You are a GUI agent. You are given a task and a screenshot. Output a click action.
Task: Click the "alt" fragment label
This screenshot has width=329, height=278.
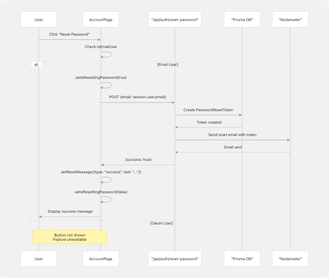[36, 64]
